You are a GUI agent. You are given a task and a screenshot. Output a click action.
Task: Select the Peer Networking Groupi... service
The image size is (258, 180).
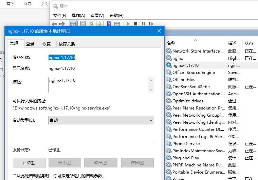click(x=212, y=115)
